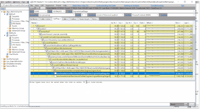Viewport: 200px width, 109px height.
Task: Click the CPU Stacks icon under Md5.etl
Action: [x=10, y=23]
